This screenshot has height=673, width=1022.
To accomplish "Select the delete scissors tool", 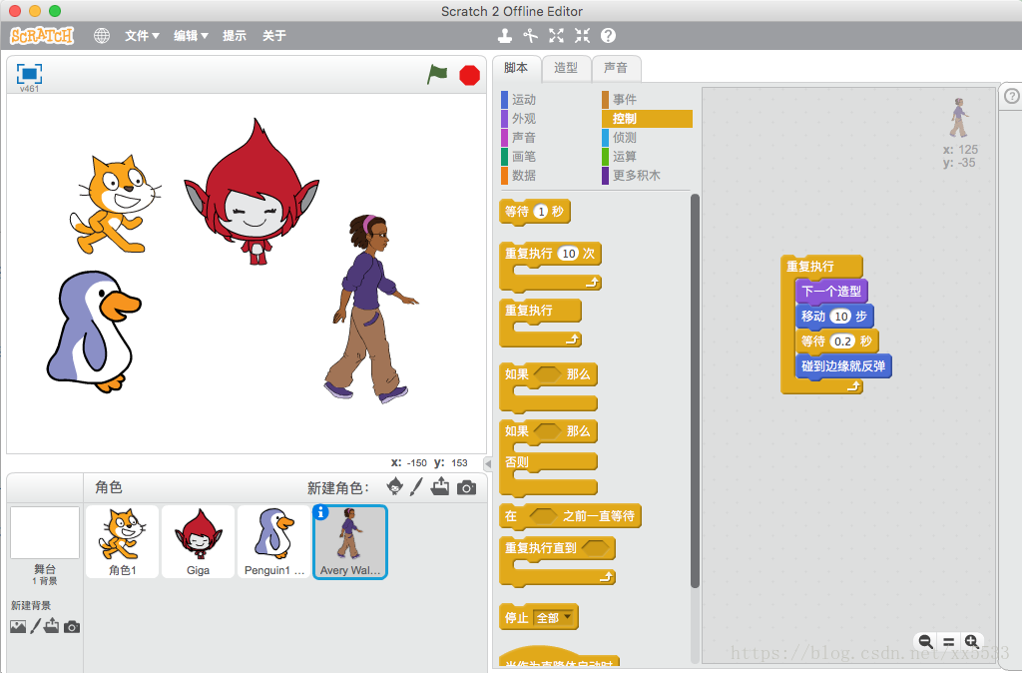I will point(530,36).
